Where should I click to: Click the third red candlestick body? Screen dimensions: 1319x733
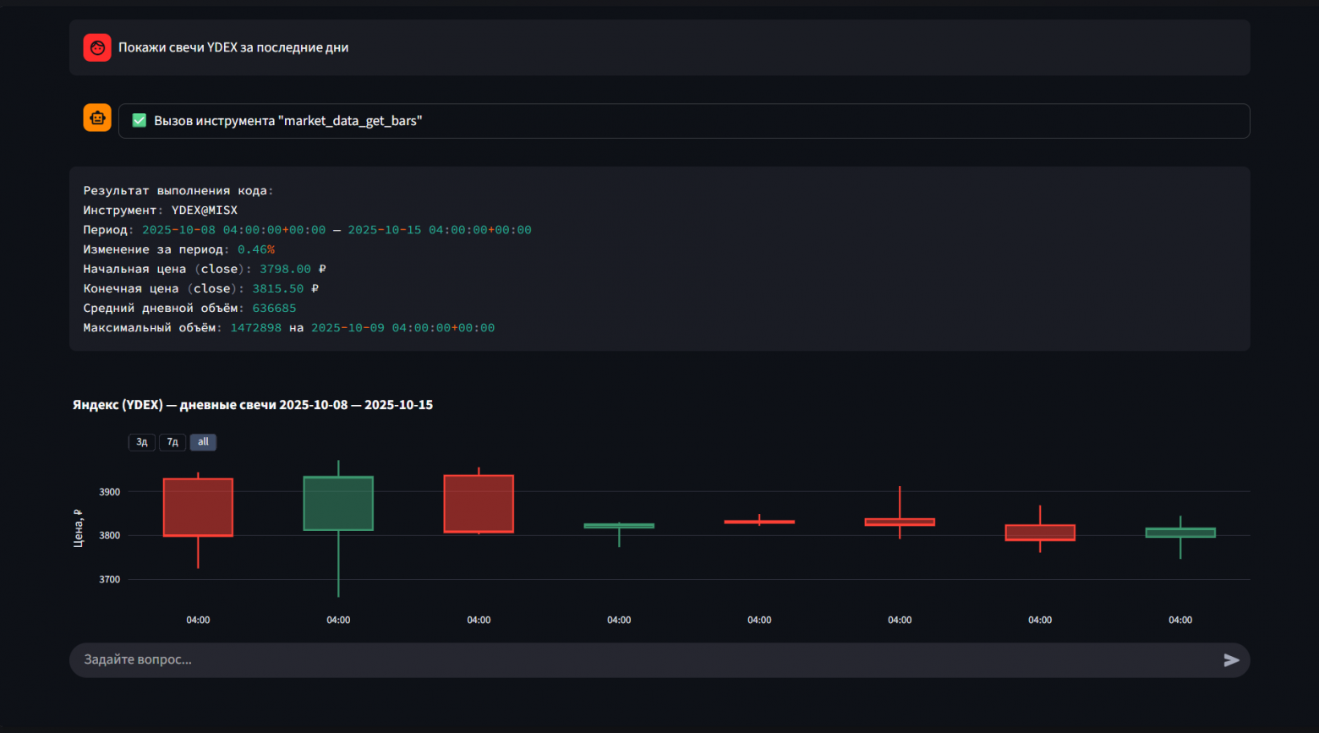479,504
